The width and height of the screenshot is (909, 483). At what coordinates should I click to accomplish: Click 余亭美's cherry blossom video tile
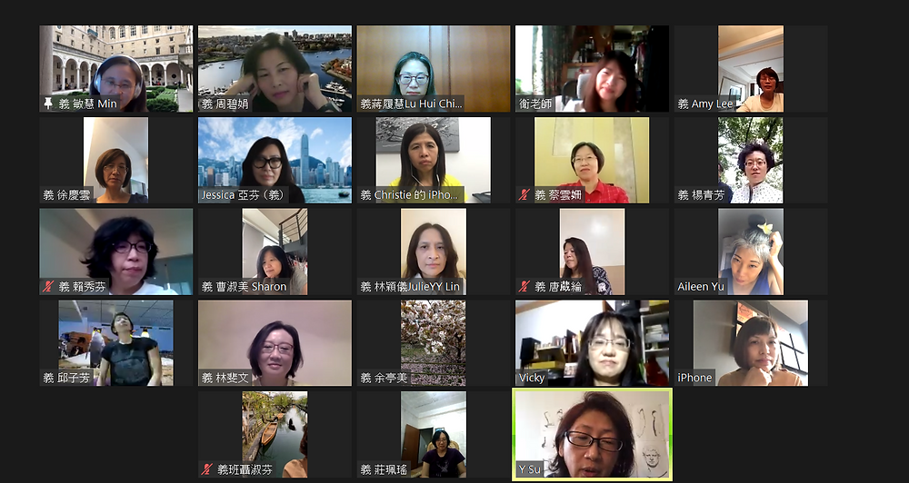click(433, 343)
